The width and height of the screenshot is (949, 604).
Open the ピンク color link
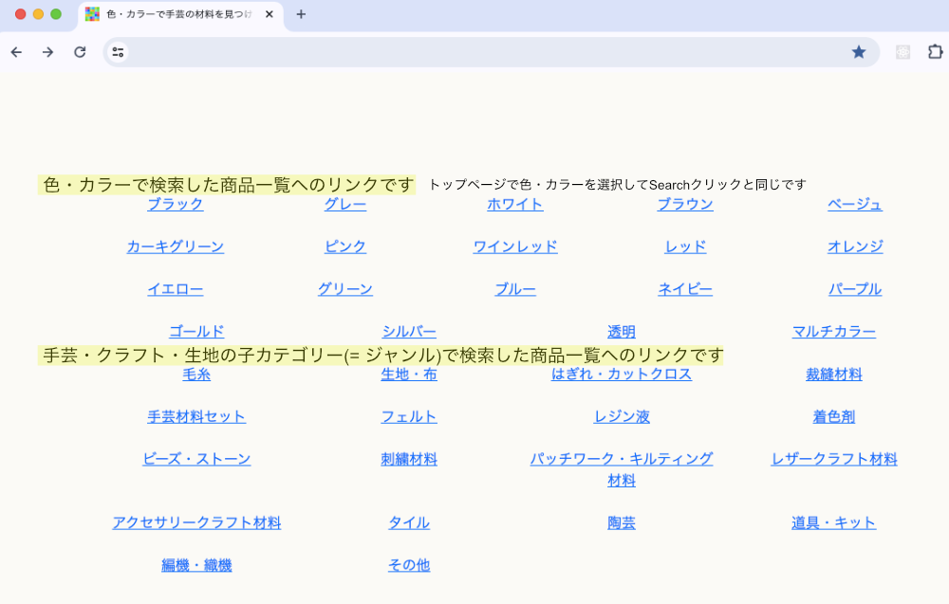pos(345,247)
